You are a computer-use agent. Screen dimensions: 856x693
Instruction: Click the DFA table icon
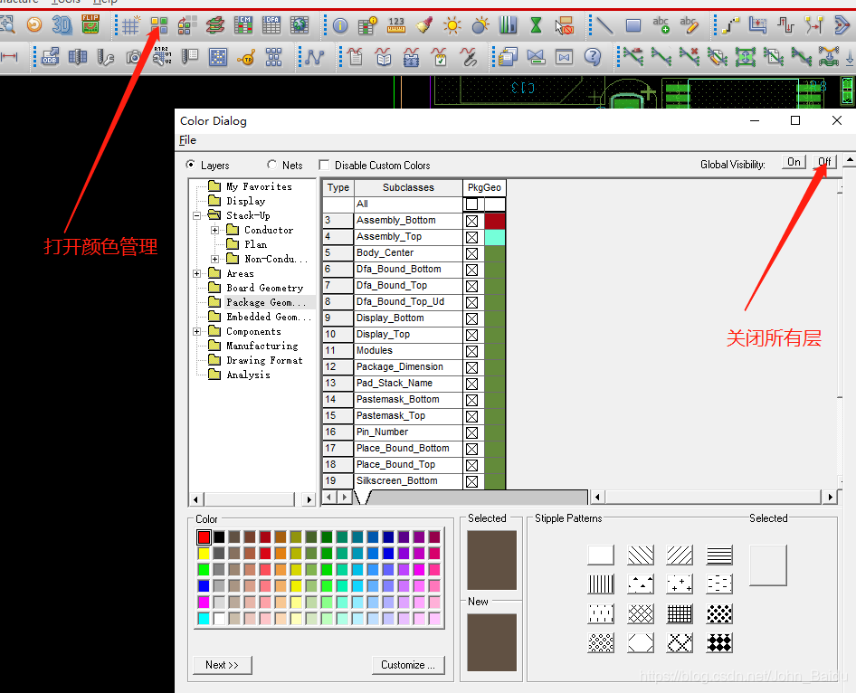click(271, 25)
